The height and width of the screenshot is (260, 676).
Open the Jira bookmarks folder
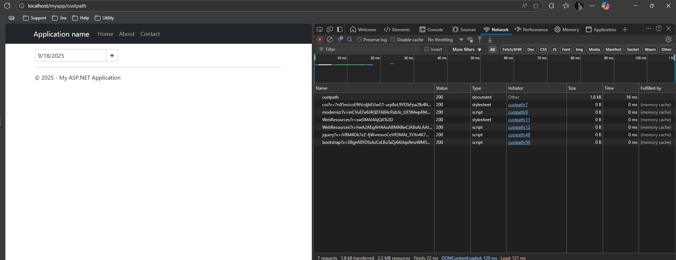click(x=59, y=18)
